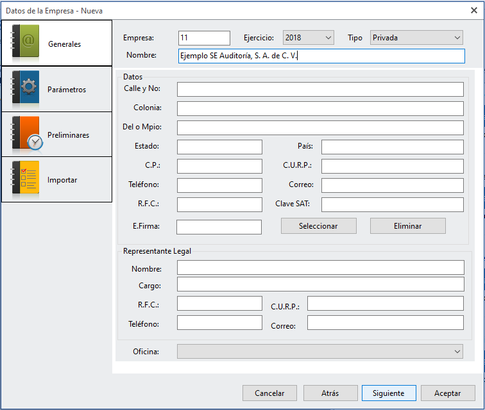Image resolution: width=485 pixels, height=410 pixels.
Task: Select the Importar tab label
Action: (62, 180)
